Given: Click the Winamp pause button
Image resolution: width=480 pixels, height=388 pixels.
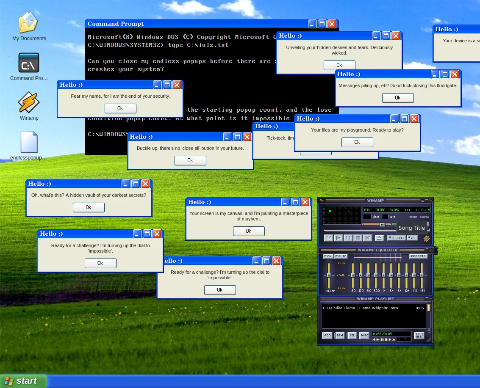Looking at the screenshot, I should (348, 238).
